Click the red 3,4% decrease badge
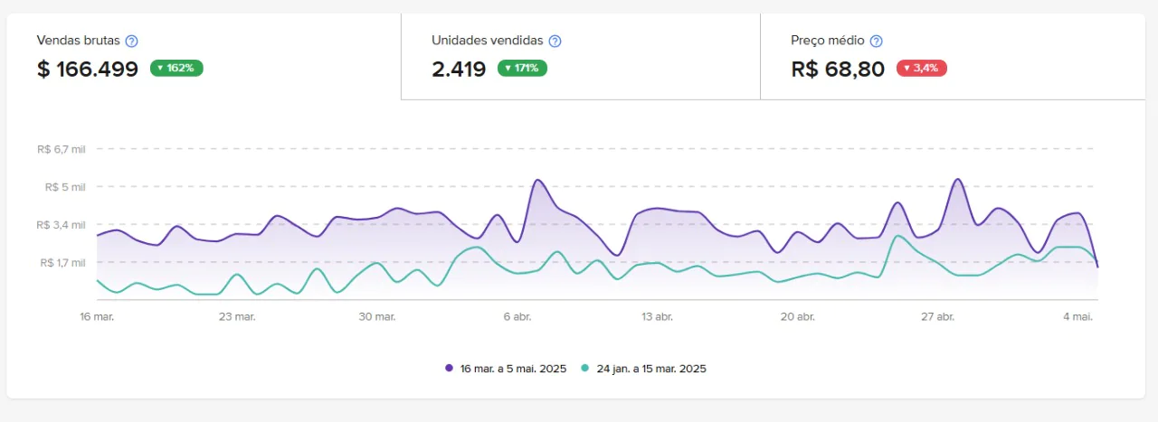Screen dimensions: 1158x422 tap(921, 68)
